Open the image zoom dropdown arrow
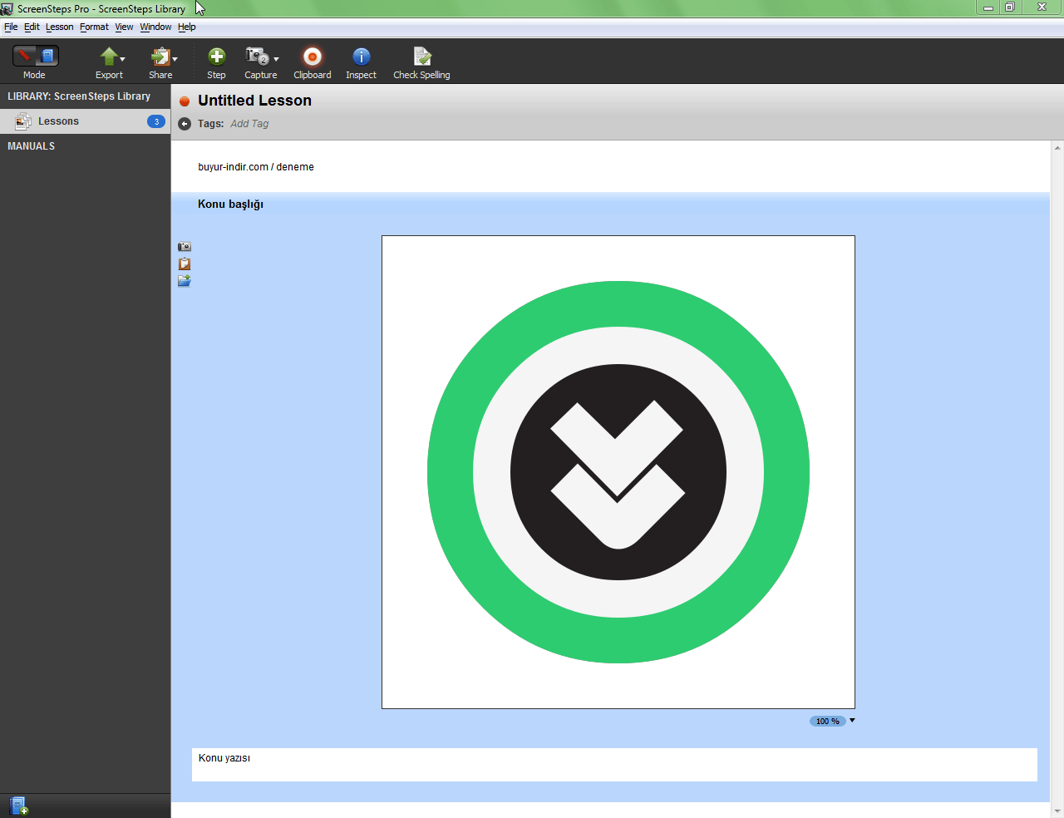 click(852, 721)
